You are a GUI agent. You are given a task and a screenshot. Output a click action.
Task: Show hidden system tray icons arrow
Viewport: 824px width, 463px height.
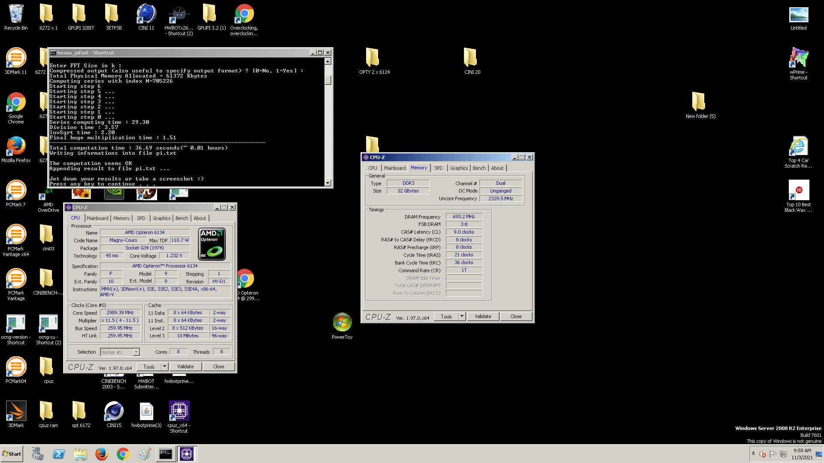753,454
